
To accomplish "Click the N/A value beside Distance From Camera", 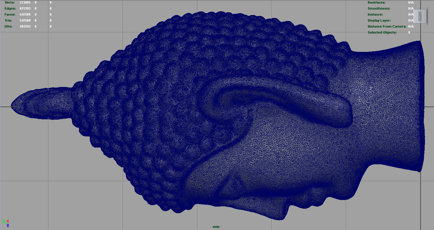I will (411, 26).
